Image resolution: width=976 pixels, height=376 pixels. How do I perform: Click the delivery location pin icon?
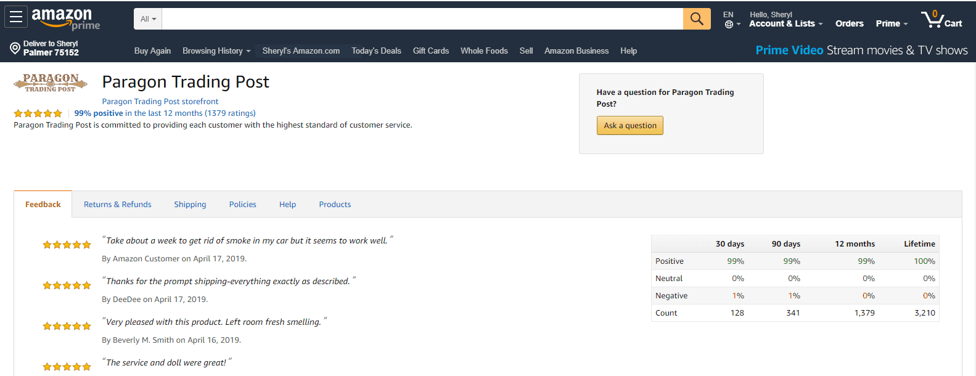pos(15,48)
